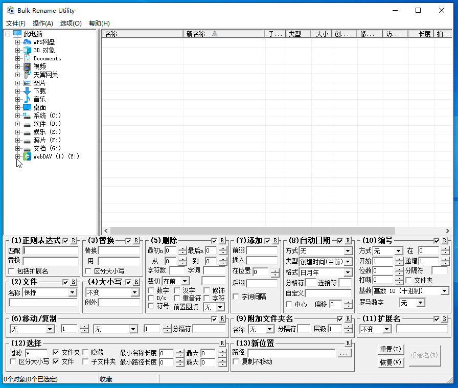Check the 汉字 removal option
This screenshot has height=388, width=458.
pos(177,290)
